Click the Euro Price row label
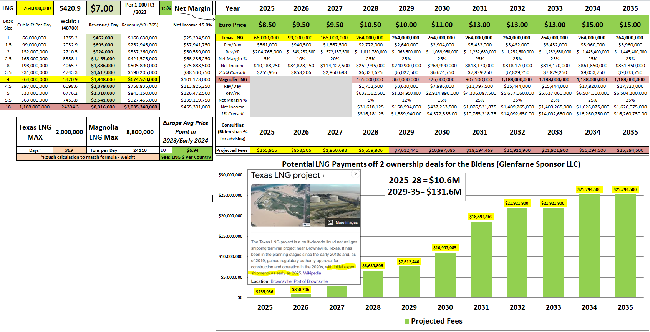Screen dimensions: 650x332 click(232, 25)
